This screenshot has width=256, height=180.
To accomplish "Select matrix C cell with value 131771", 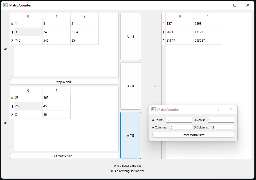I will (x=208, y=32).
